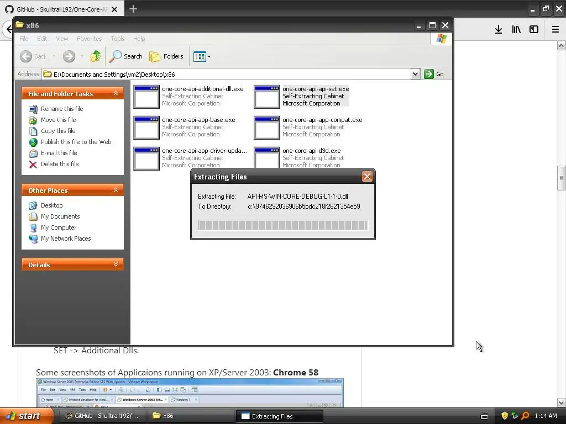This screenshot has height=424, width=566.
Task: Select one-core-api-app-base.exe file icon
Action: coord(146,128)
